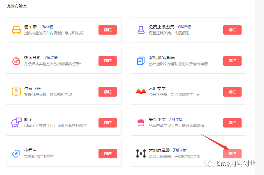Click the 小程序 blue link icon
This screenshot has height=175, width=264.
click(16, 153)
